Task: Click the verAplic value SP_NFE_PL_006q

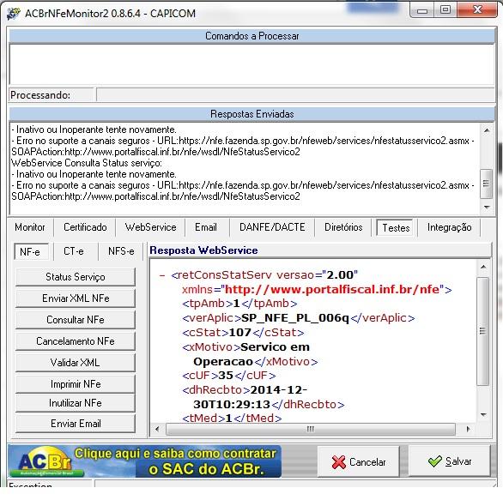Action: coord(294,318)
